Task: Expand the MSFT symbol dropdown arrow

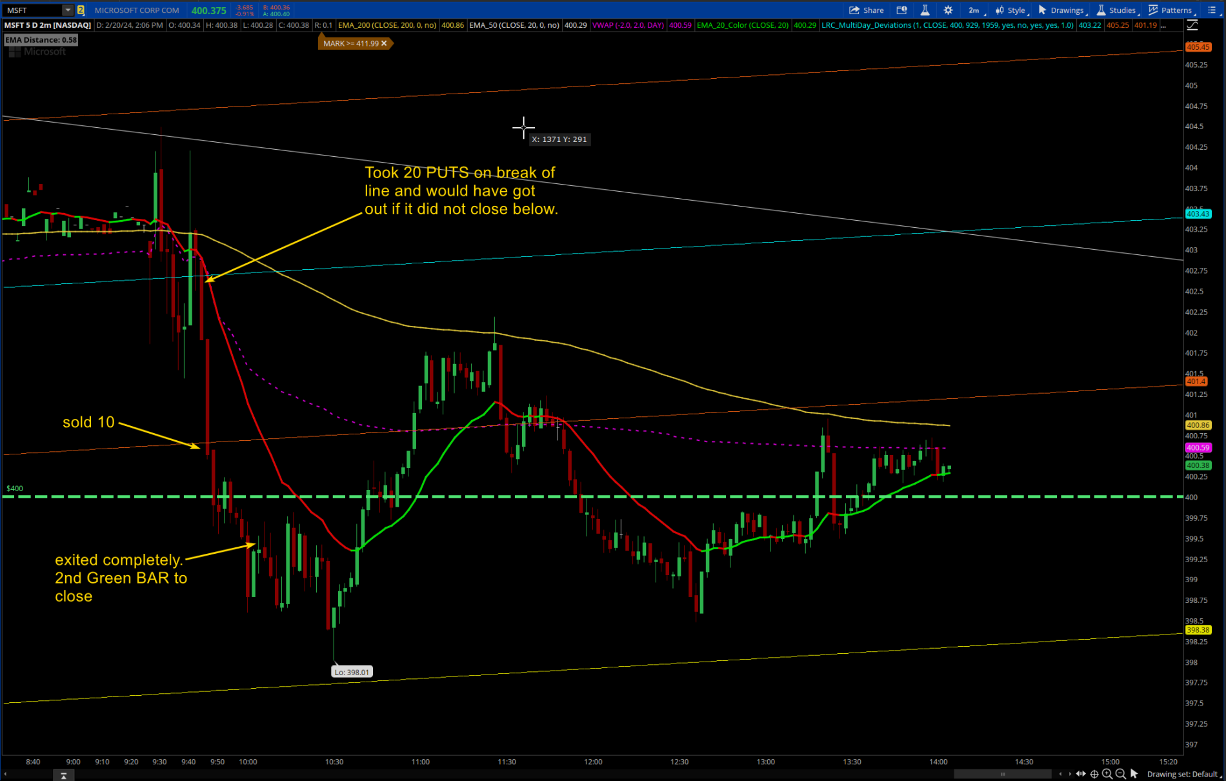Action: point(67,10)
